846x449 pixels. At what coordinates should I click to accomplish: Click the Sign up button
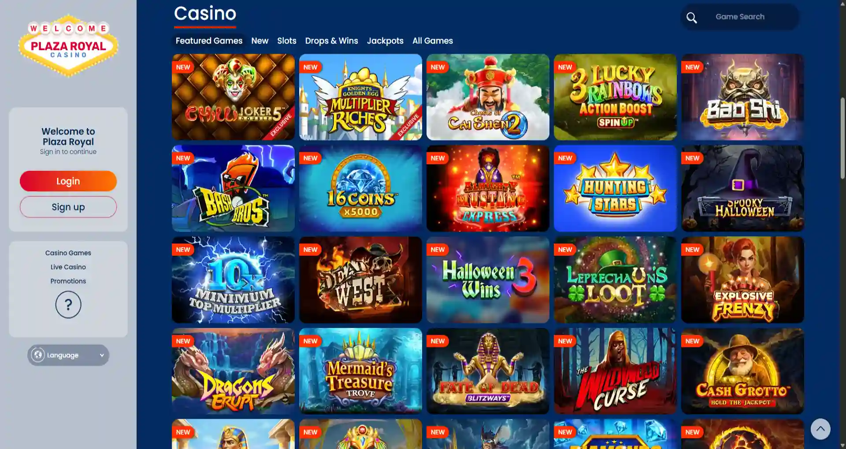68,207
